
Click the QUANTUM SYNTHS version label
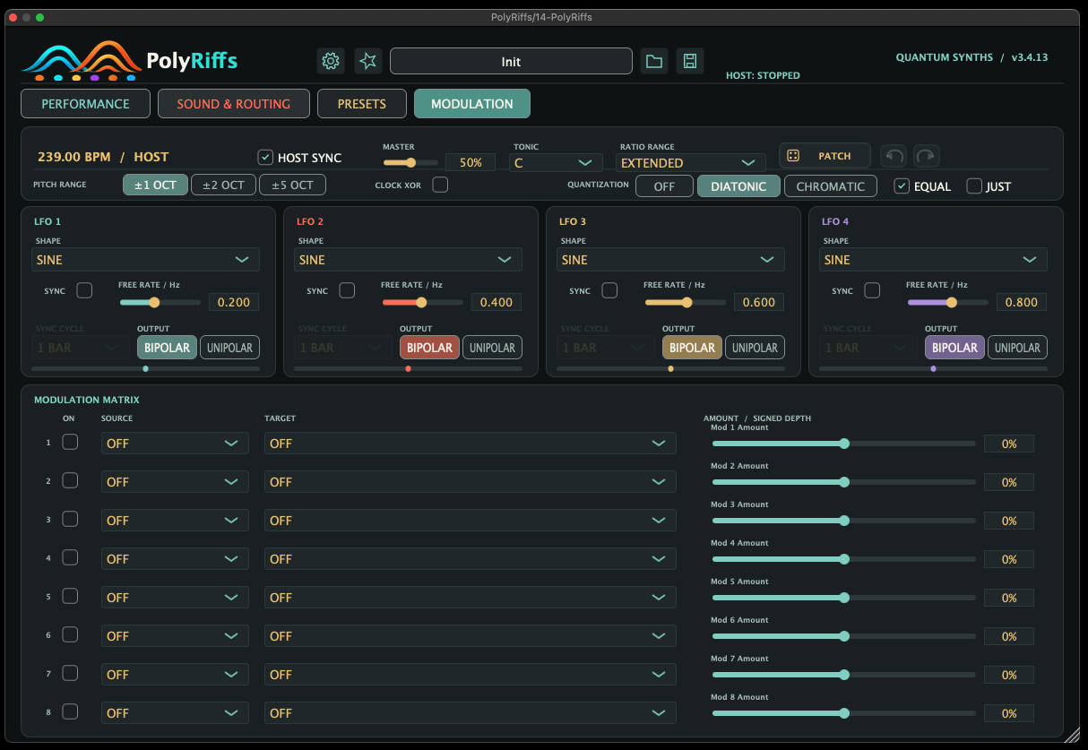tap(971, 57)
